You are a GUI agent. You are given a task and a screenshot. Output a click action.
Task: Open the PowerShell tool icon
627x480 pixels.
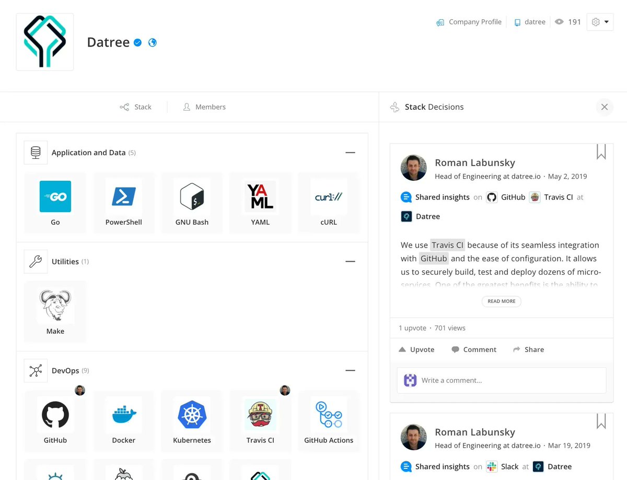124,196
